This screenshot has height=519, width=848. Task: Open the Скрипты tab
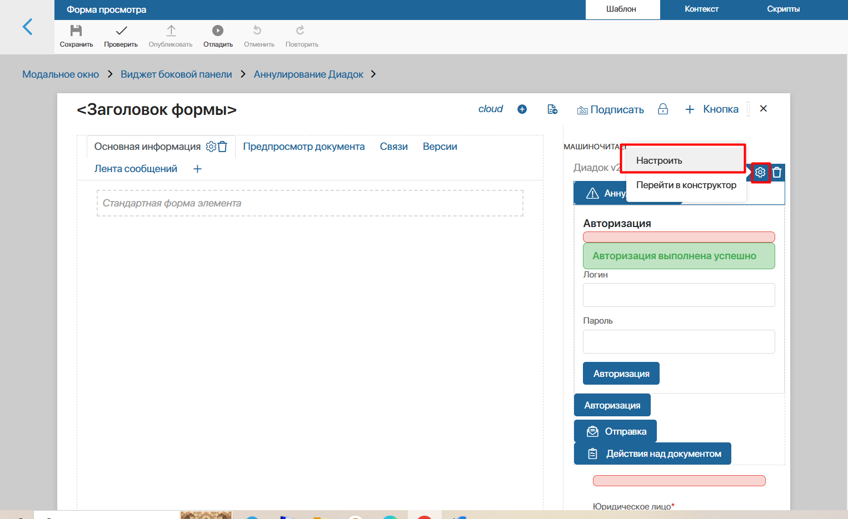[x=783, y=9]
